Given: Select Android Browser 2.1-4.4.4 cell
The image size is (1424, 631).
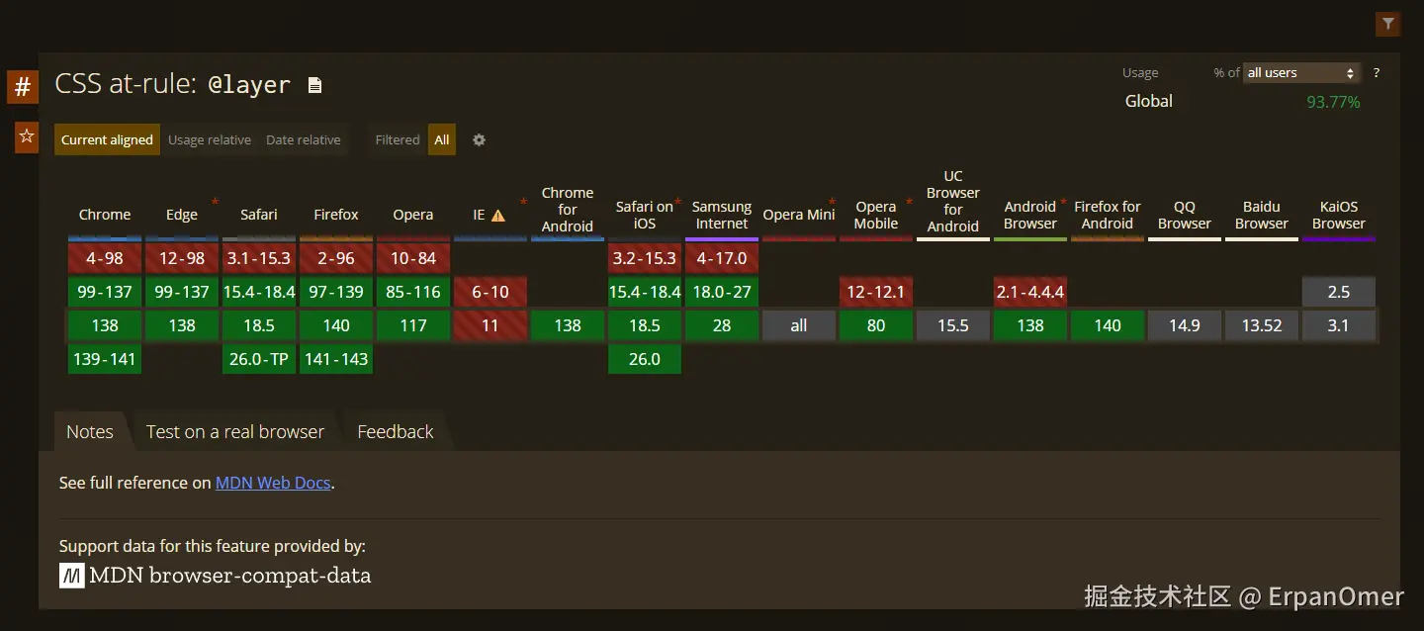Looking at the screenshot, I should pos(1030,292).
